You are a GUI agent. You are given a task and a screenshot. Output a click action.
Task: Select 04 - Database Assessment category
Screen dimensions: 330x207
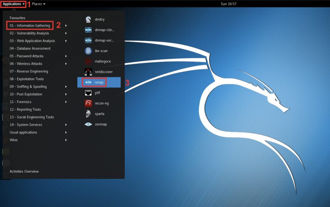pyautogui.click(x=30, y=49)
